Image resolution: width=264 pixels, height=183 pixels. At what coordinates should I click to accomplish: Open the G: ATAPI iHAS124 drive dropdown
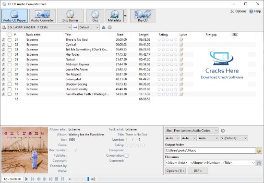pyautogui.click(x=39, y=27)
